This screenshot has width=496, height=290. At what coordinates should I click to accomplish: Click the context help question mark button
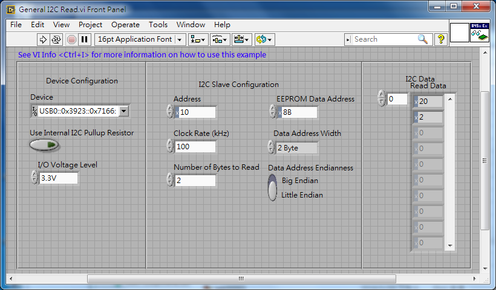[x=441, y=39]
